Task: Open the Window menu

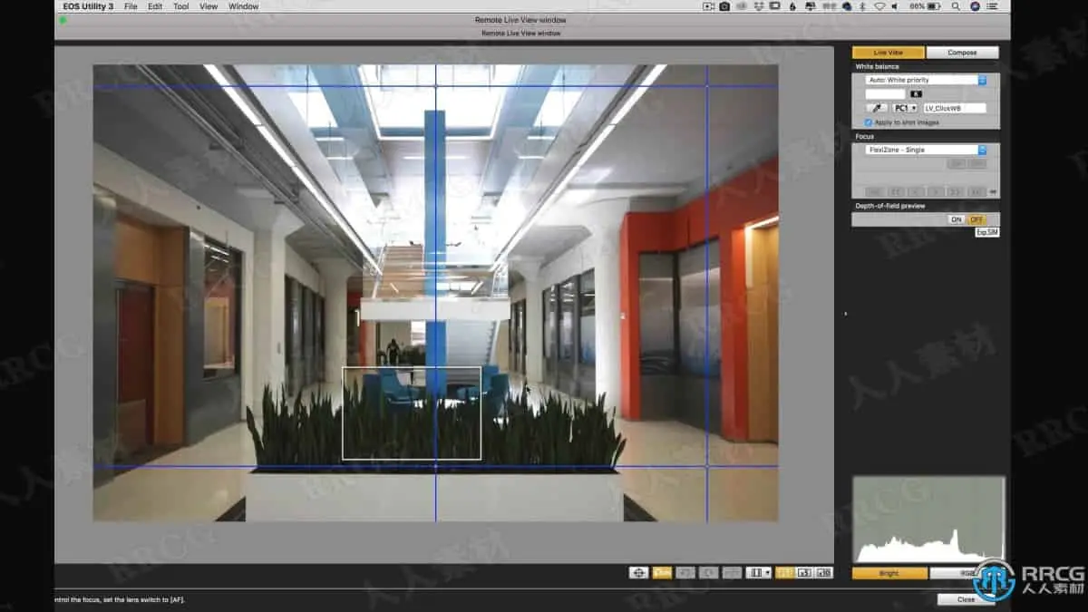Action: tap(243, 6)
